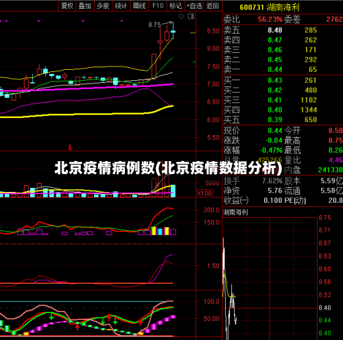Click the tall cyan volume bar
The image size is (343, 340).
[x=173, y=191]
